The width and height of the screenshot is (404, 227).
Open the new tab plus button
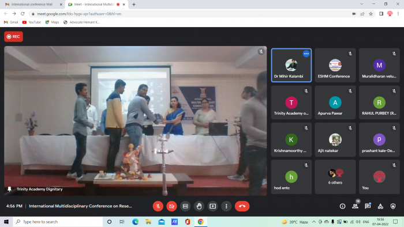(134, 5)
